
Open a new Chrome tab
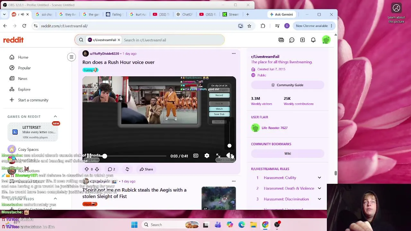click(x=248, y=14)
